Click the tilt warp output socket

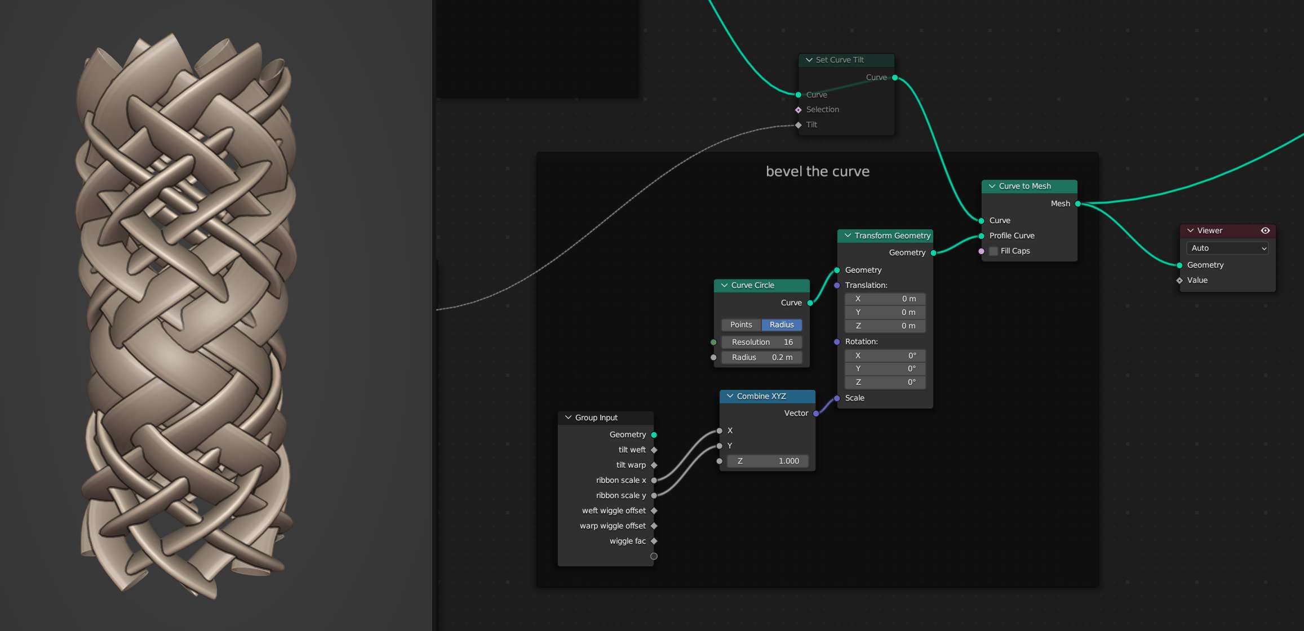tap(654, 465)
